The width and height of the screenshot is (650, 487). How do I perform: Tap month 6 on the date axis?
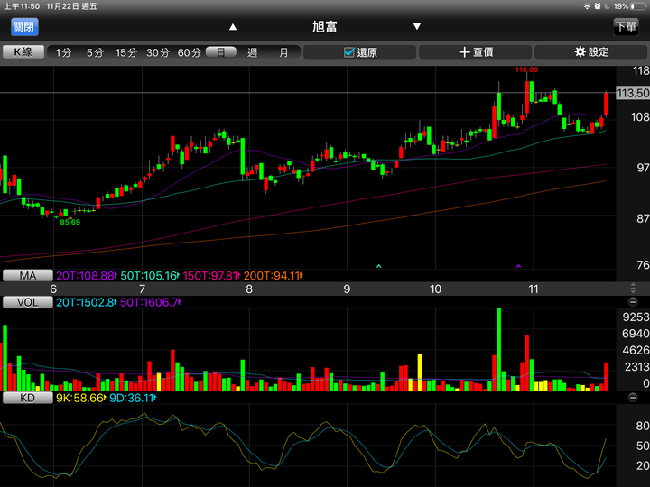[x=53, y=289]
